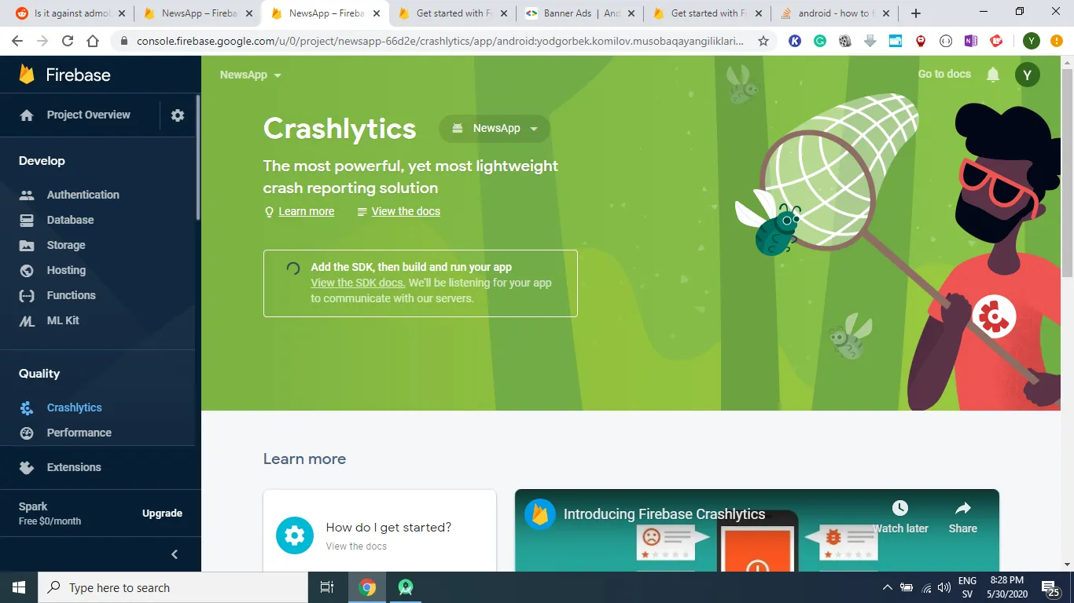
Task: Reload the current page
Action: 68,42
